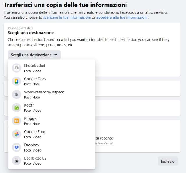Click the Dropbox logo icon
This screenshot has width=186, height=173.
[x=17, y=147]
